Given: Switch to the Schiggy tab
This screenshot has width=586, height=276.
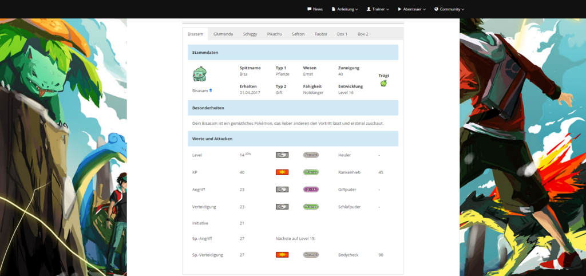Looking at the screenshot, I should (x=250, y=34).
